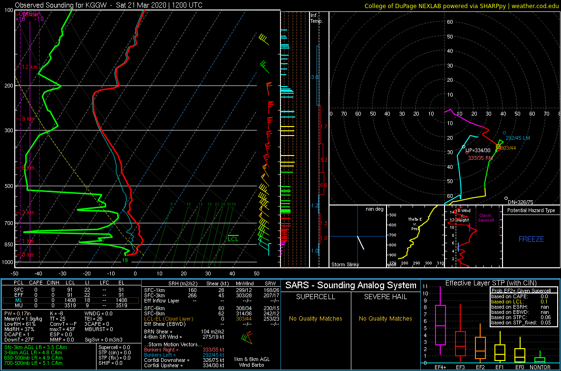
Task: Click the Inf. Temp. column header
Action: click(x=317, y=18)
